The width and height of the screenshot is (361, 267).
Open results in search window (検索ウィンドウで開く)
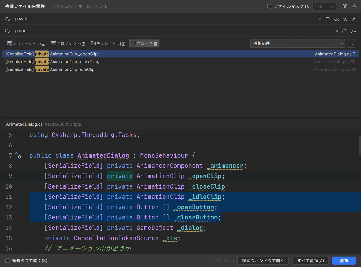click(x=263, y=260)
